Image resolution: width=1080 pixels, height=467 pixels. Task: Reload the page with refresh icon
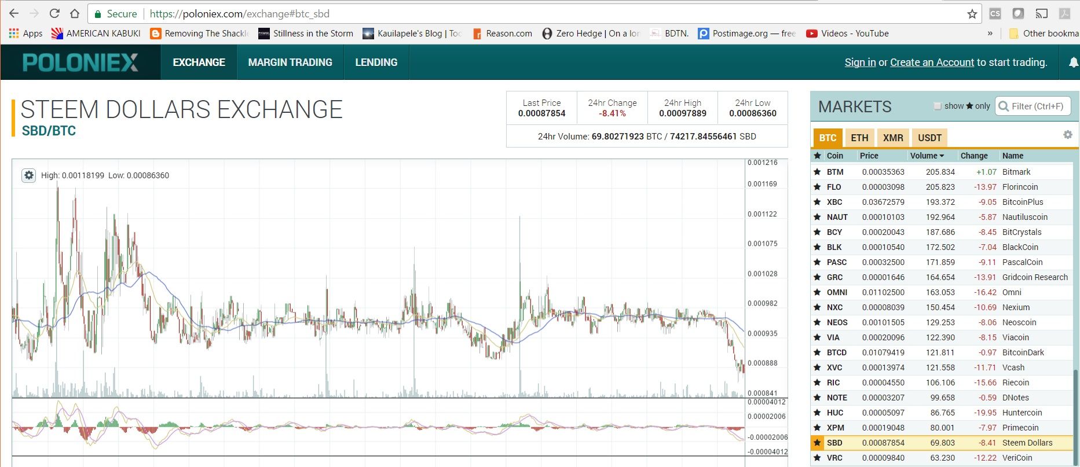point(54,13)
